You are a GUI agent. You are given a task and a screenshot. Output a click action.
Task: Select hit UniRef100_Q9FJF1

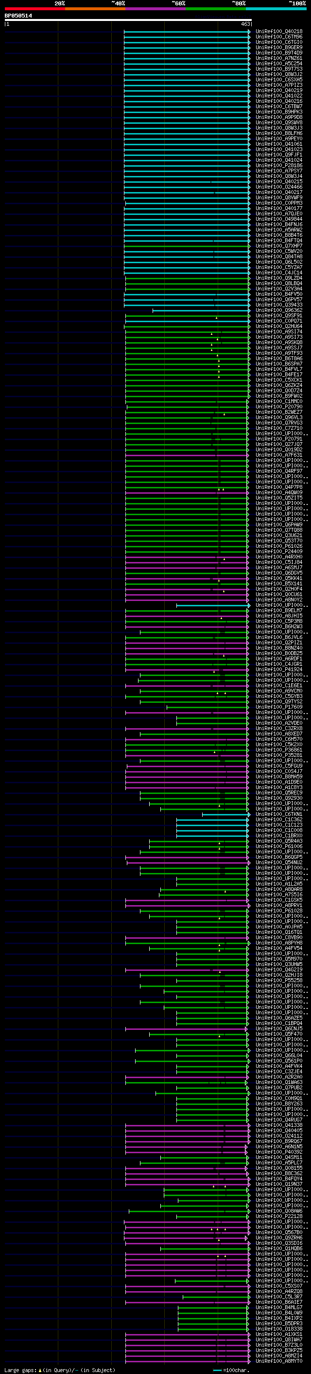(279, 155)
